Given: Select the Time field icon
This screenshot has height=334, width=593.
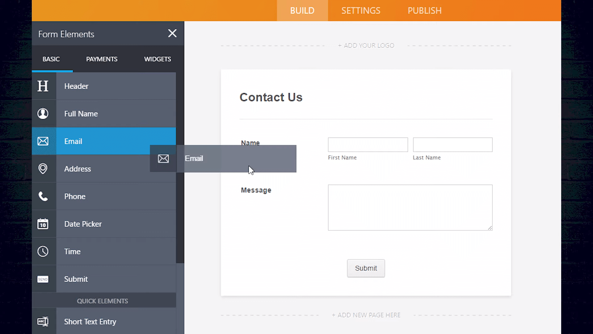Looking at the screenshot, I should (43, 252).
